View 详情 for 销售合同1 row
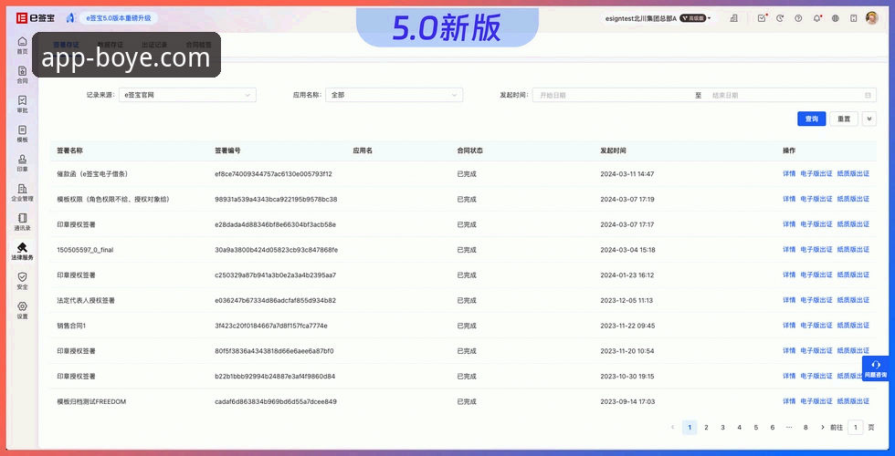 pyautogui.click(x=789, y=326)
